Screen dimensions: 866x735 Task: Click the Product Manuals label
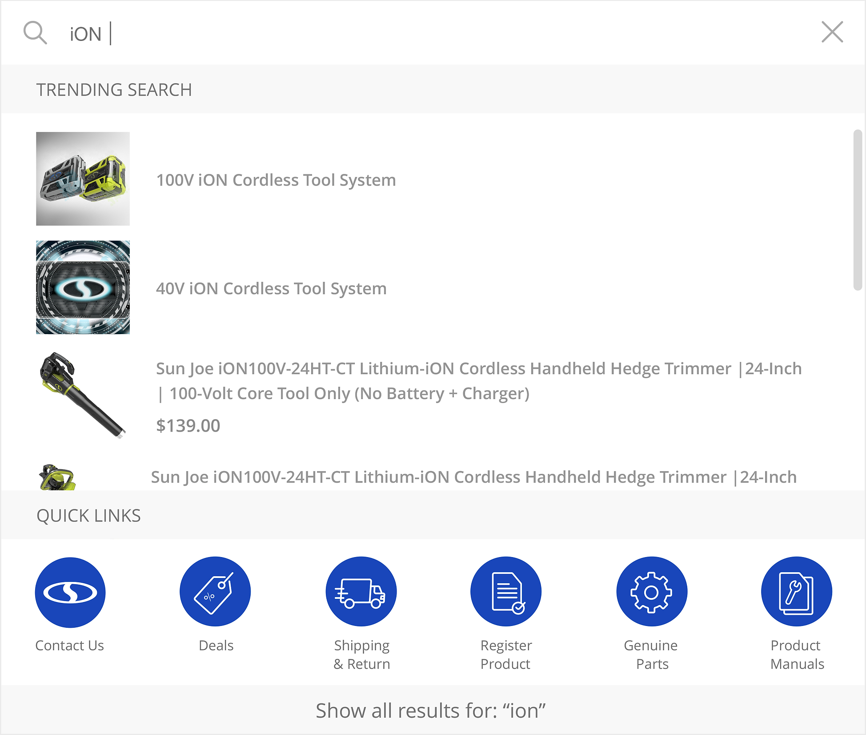pos(797,654)
